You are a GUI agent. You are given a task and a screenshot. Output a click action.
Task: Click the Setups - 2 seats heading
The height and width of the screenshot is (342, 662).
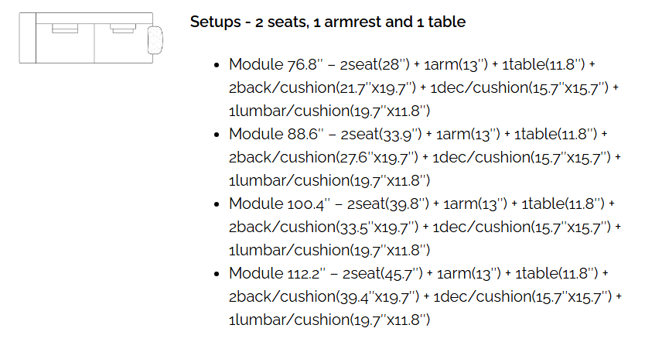[328, 22]
